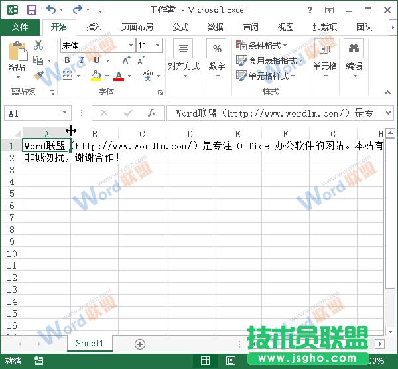Expand the Name Box A1 dropdown
The height and width of the screenshot is (369, 398).
click(65, 112)
